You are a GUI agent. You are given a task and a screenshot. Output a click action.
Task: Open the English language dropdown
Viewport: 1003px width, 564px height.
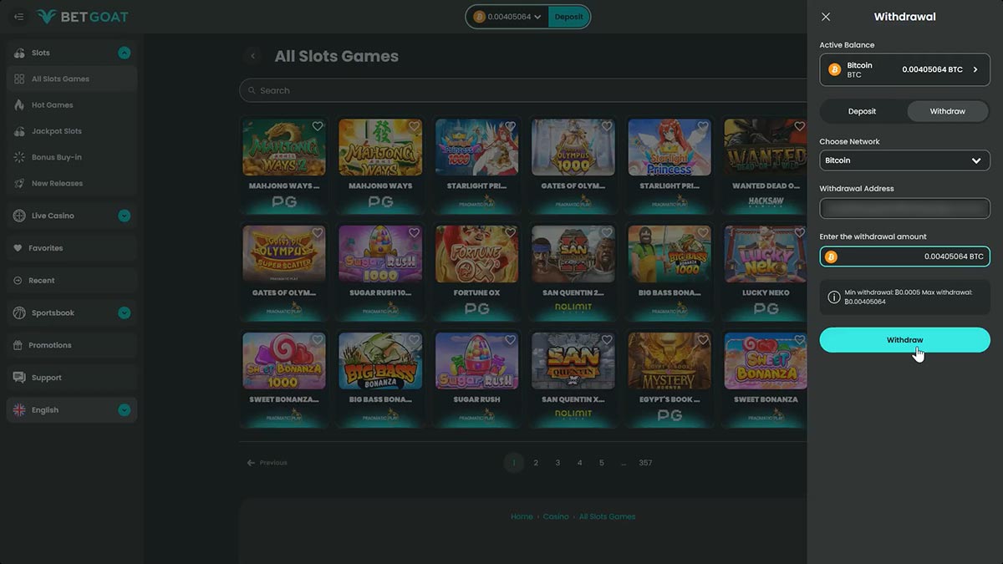click(x=72, y=410)
